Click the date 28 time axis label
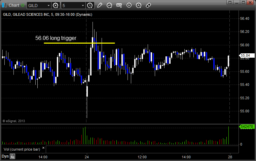This screenshot has width=256, height=161. coord(230,157)
